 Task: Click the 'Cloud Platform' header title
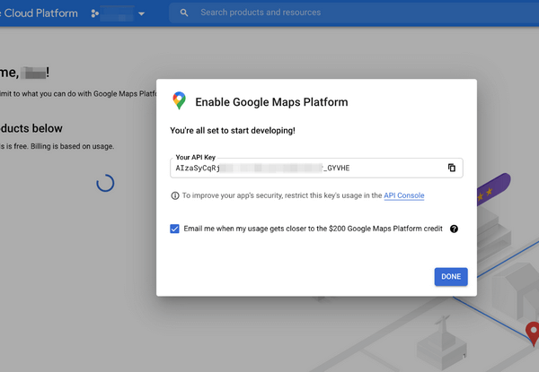click(40, 13)
